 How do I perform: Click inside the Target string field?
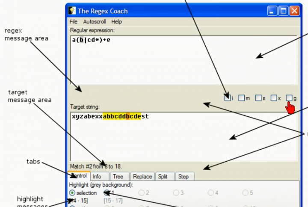(184, 136)
